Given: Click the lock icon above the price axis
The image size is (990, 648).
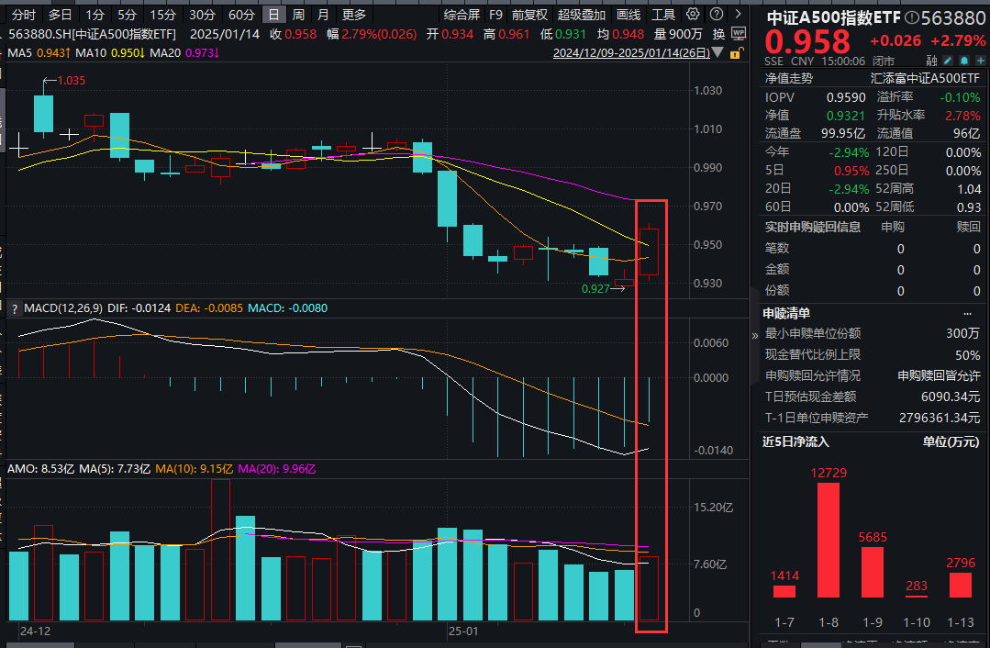Looking at the screenshot, I should 733,53.
